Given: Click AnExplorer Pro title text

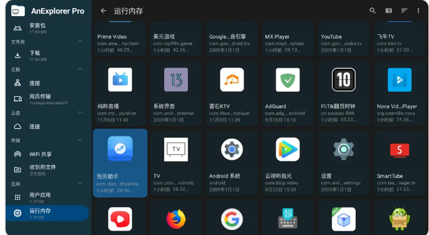Looking at the screenshot, I should pyautogui.click(x=58, y=11).
